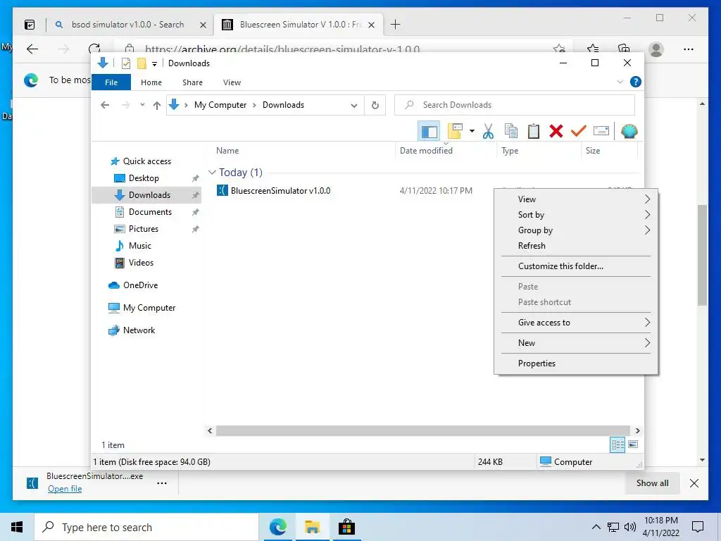Collapse the Today (1) group

point(212,173)
